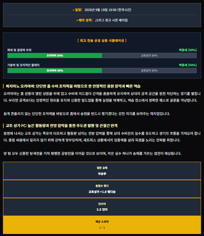Select the 언오버 2.5 언더 pick box
204x236 pixels.
pos(102,207)
